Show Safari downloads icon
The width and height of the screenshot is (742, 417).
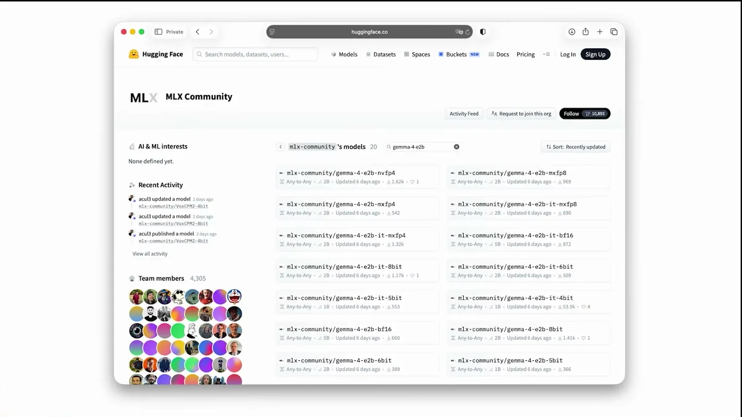click(x=571, y=32)
